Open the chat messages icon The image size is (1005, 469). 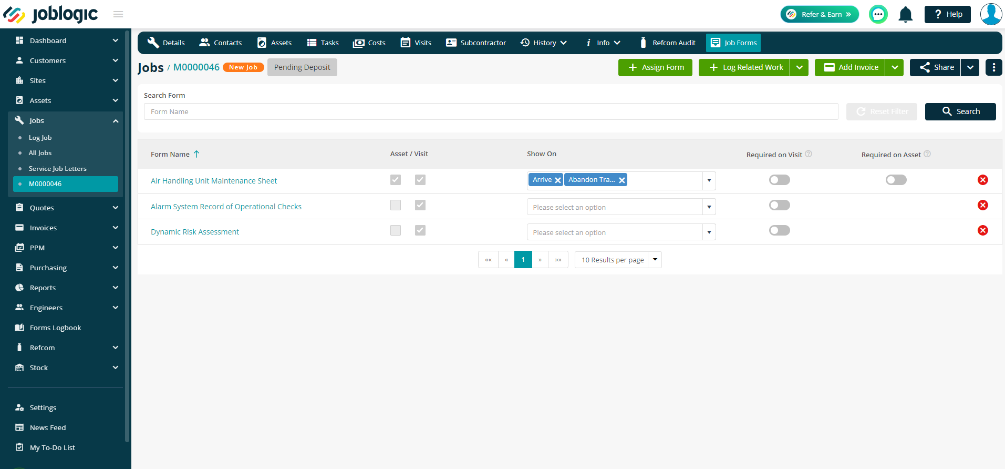[878, 14]
